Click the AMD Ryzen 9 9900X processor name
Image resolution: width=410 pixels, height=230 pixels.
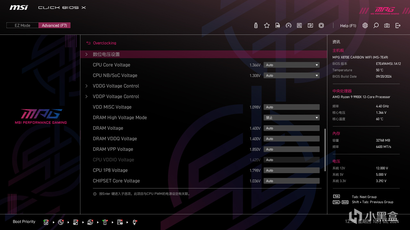tap(361, 97)
